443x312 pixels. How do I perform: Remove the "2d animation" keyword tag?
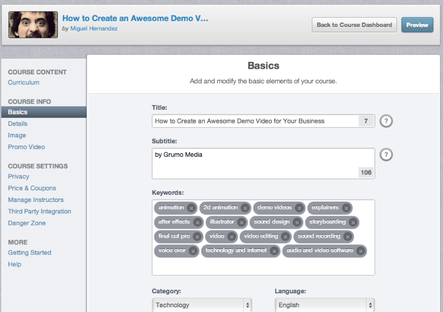pos(245,208)
